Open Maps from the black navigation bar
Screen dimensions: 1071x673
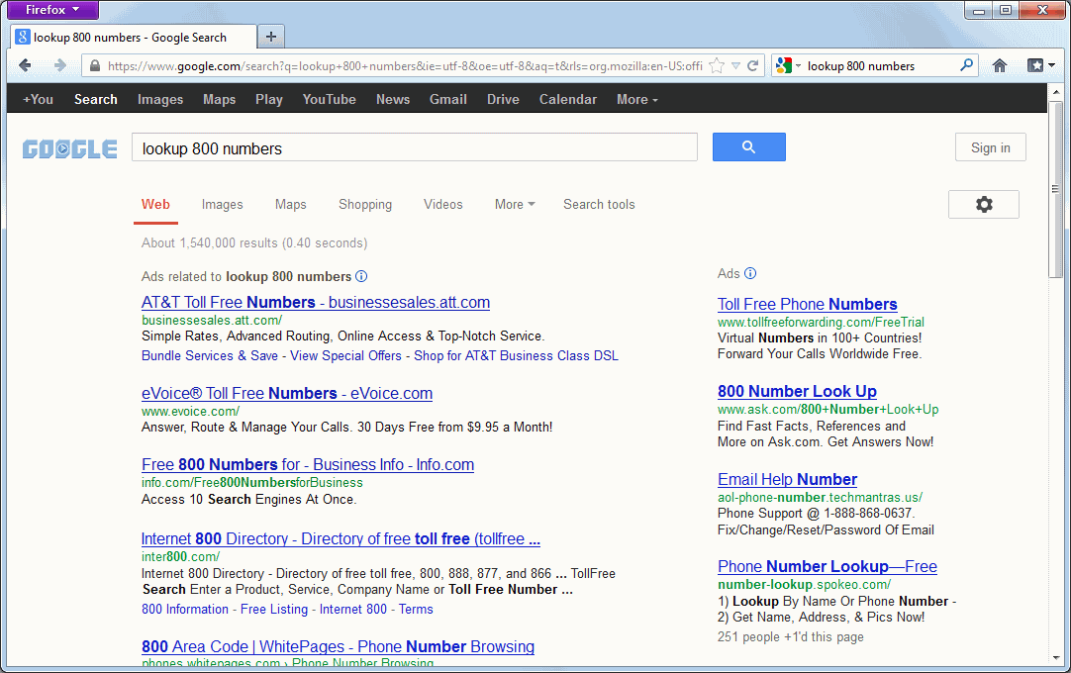(x=220, y=99)
